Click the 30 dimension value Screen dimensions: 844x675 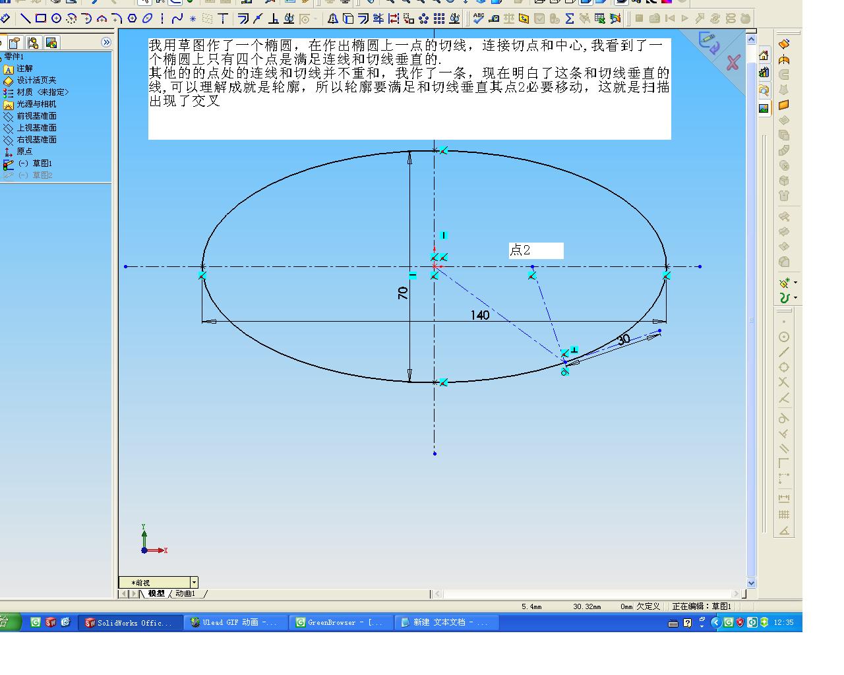coord(623,339)
